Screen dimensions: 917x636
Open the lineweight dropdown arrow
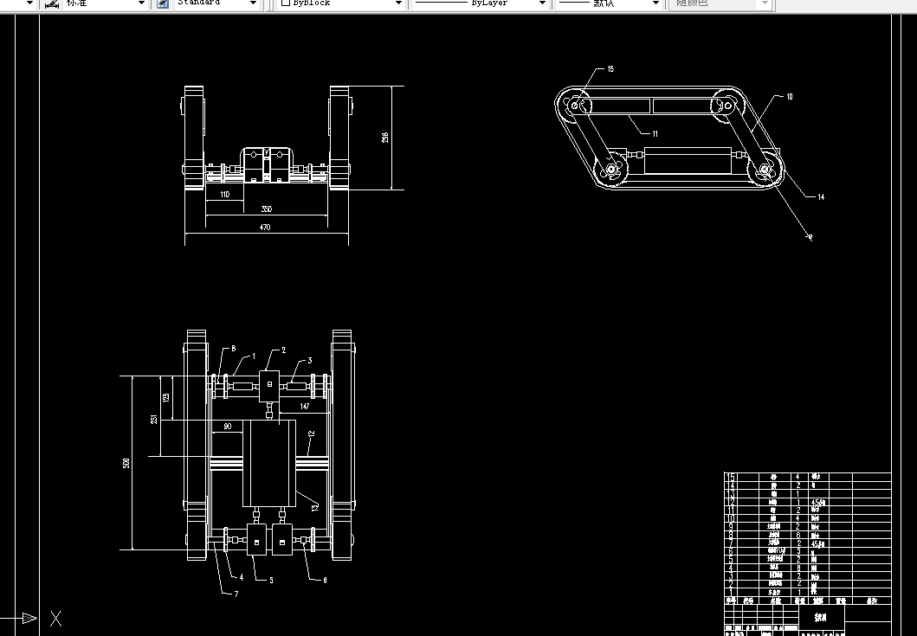pos(655,3)
